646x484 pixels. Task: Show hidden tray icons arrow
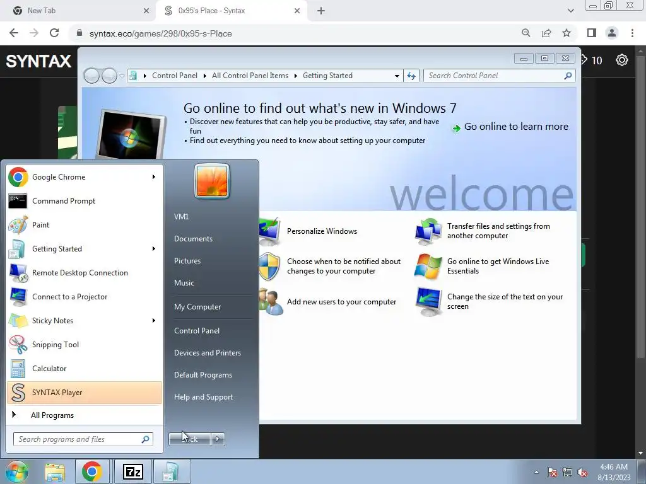pos(536,473)
